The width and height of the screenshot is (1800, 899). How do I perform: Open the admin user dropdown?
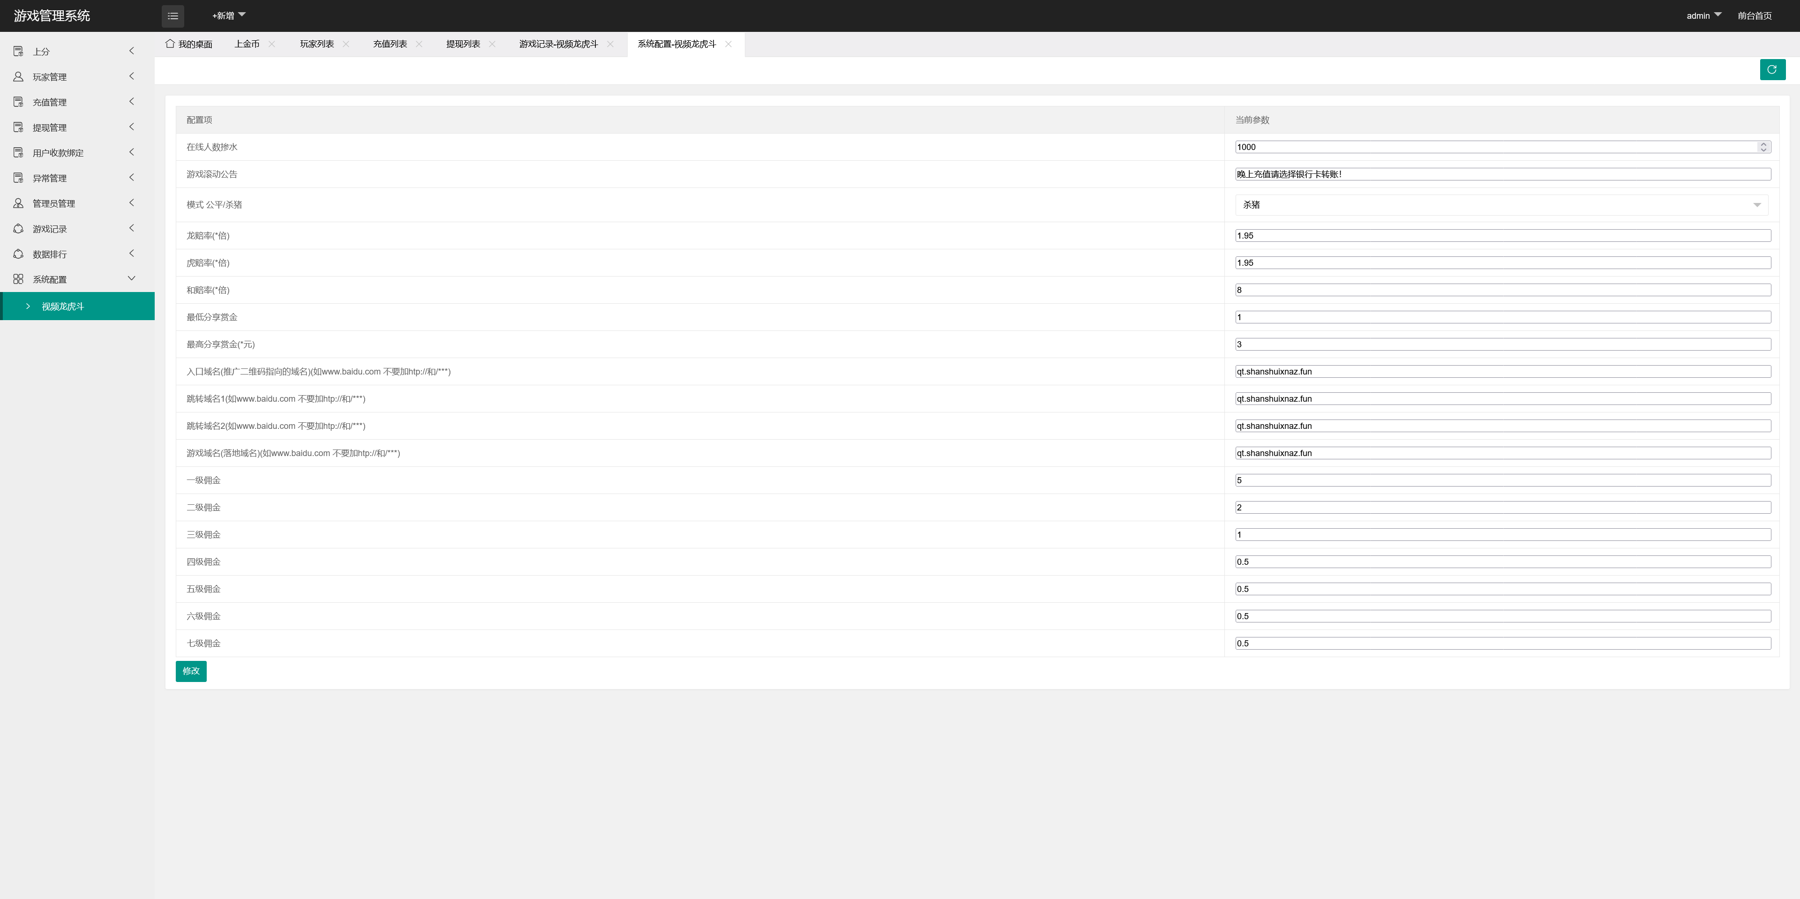click(1703, 15)
